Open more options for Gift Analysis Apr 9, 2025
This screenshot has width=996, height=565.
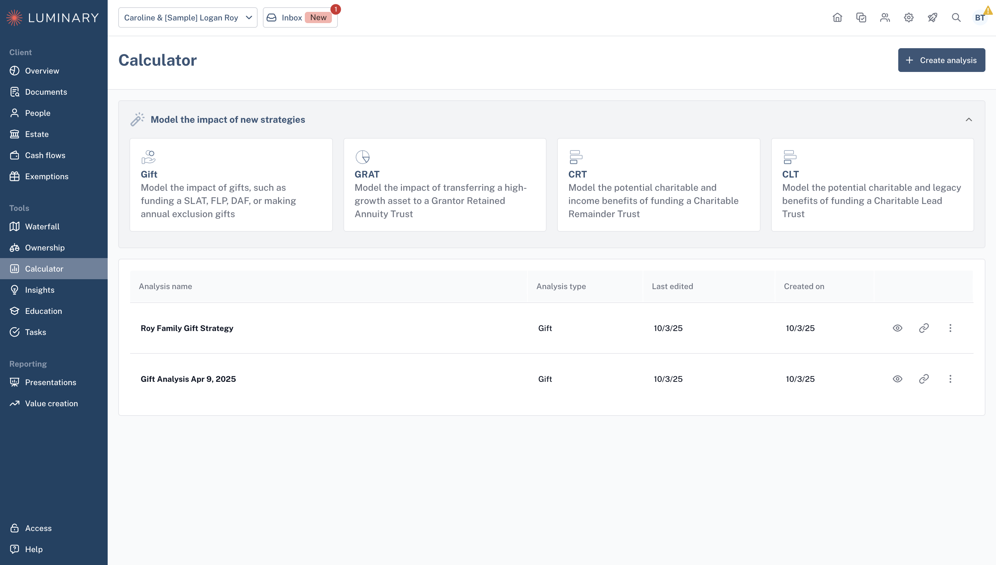coord(950,379)
